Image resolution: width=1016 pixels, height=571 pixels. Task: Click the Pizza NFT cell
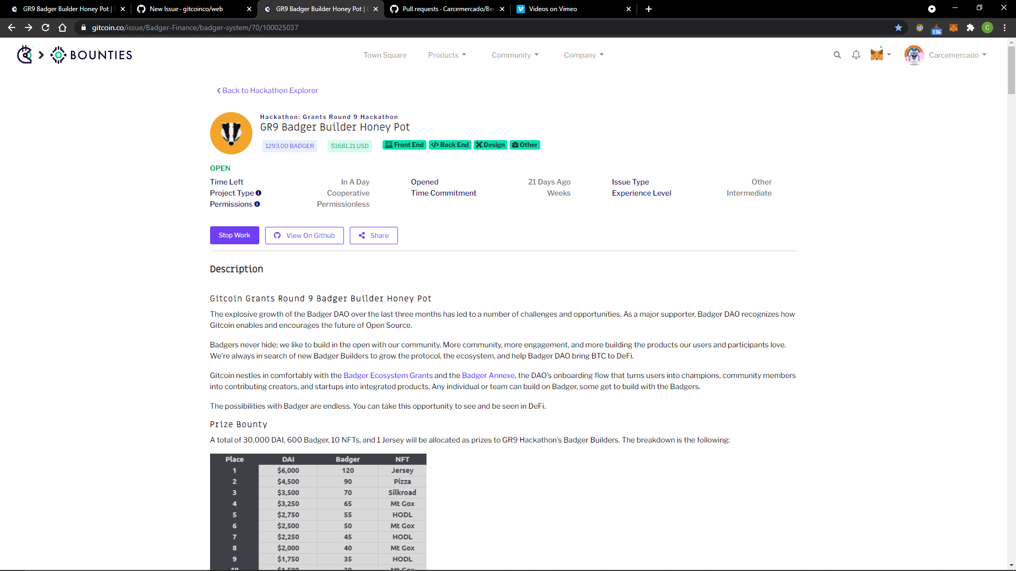point(402,482)
